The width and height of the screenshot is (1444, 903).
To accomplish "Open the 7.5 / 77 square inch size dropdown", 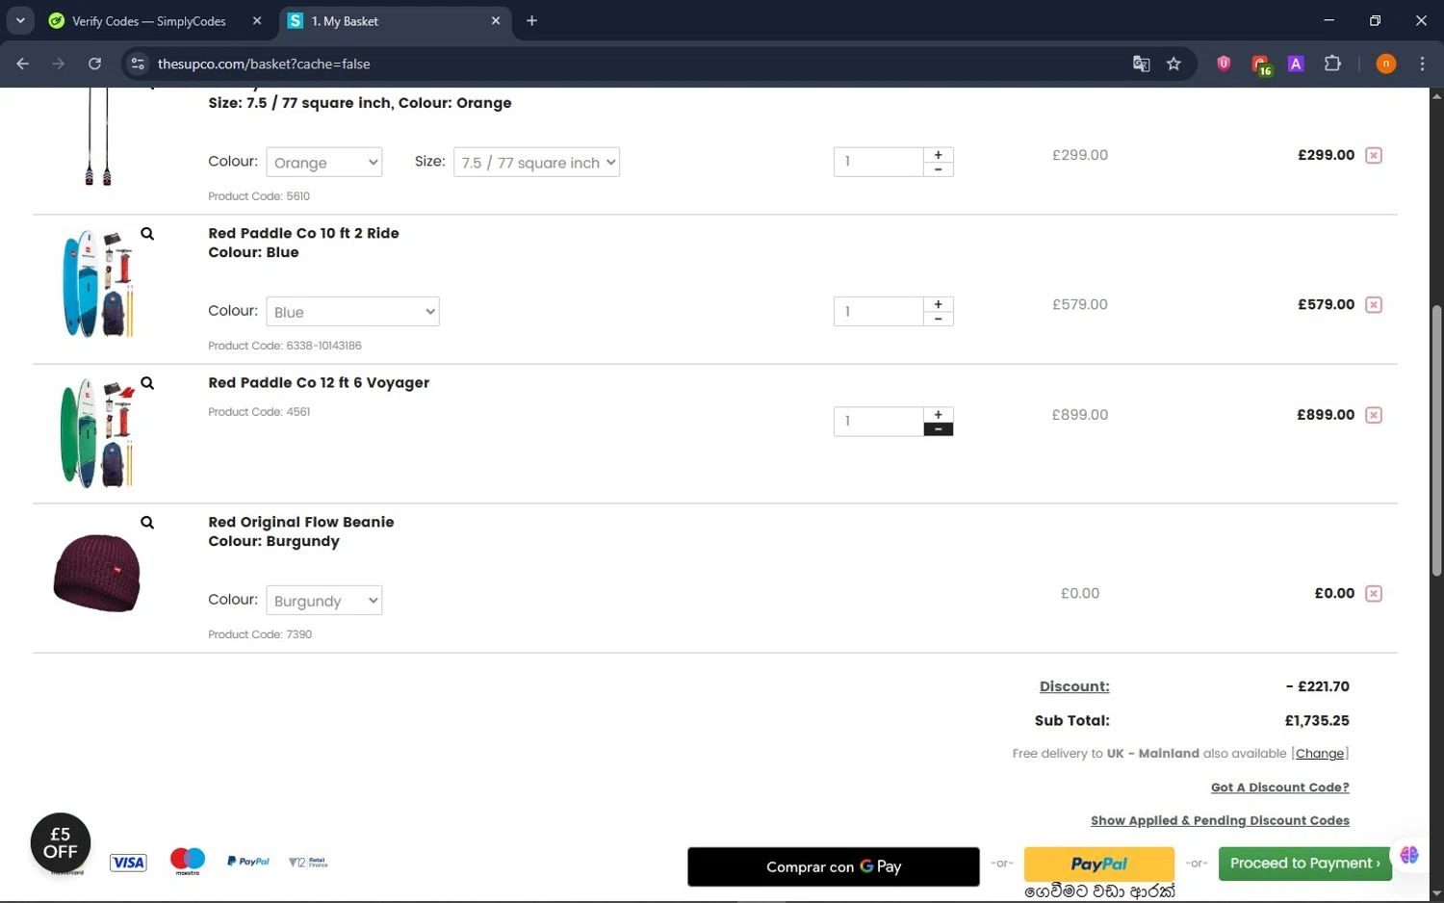I will pos(536,162).
